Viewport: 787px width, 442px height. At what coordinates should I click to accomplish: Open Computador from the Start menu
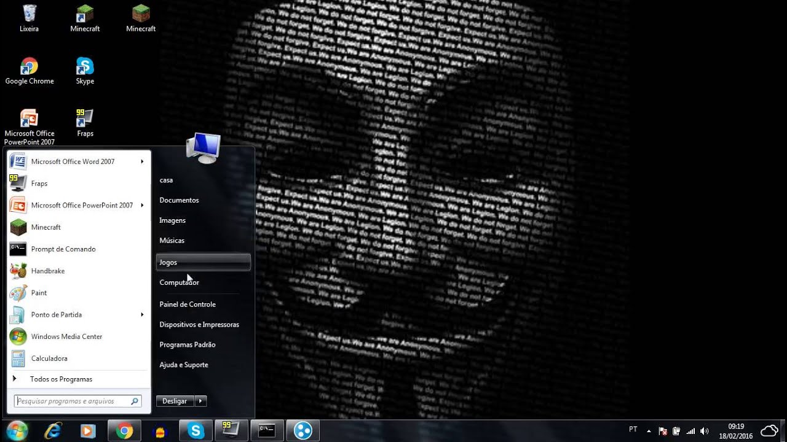179,282
